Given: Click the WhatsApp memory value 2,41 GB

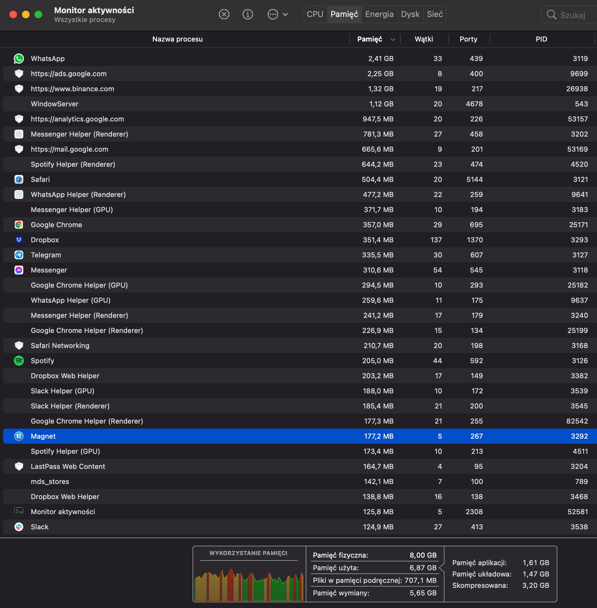Looking at the screenshot, I should click(x=381, y=59).
